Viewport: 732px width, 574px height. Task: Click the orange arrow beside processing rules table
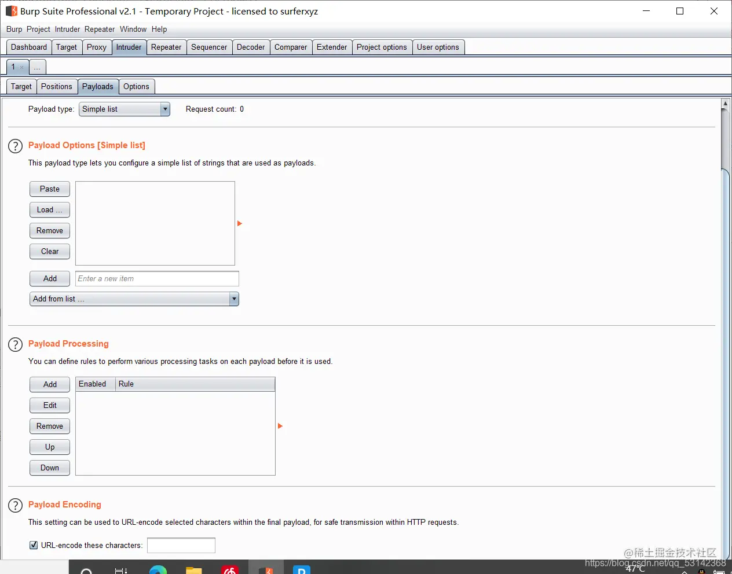[x=280, y=426]
